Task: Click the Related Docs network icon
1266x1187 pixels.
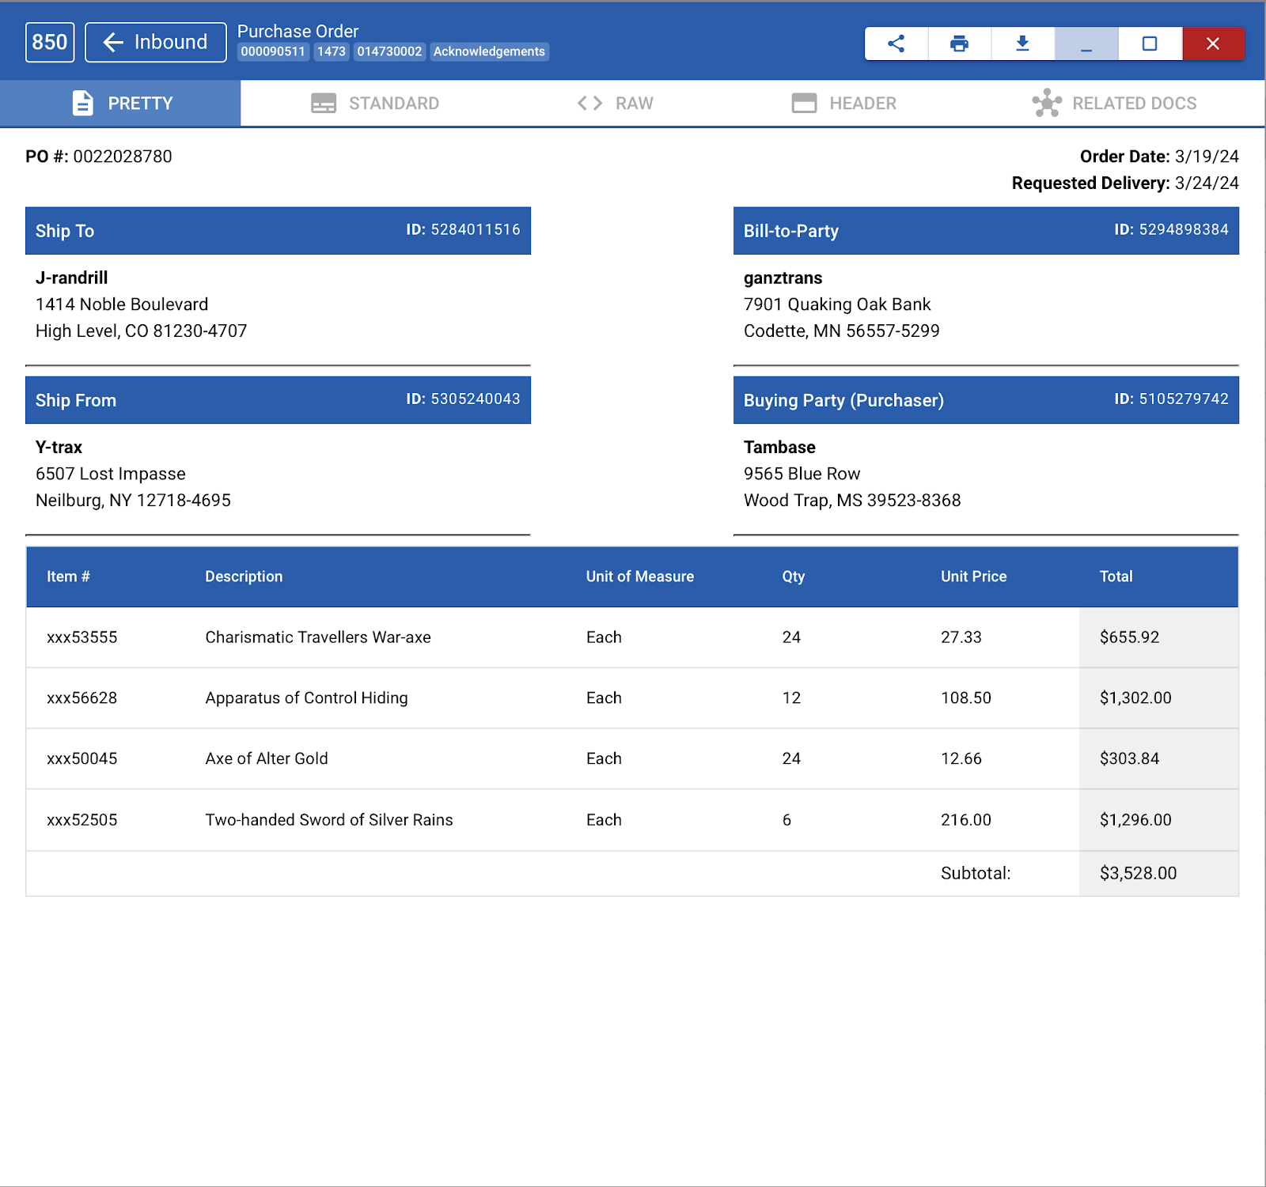Action: [1046, 103]
